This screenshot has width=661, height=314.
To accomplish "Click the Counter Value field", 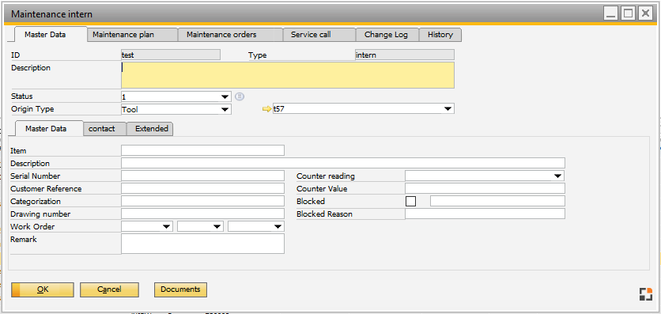I will click(x=485, y=188).
